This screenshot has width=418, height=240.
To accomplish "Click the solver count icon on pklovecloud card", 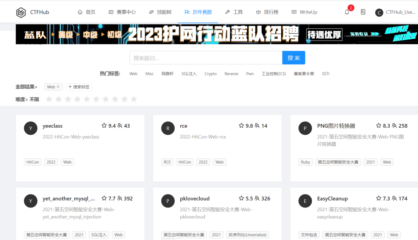I will [257, 199].
